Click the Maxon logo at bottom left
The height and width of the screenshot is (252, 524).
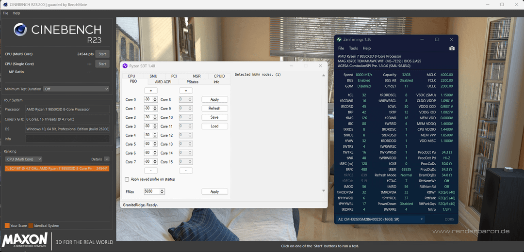pos(25,241)
